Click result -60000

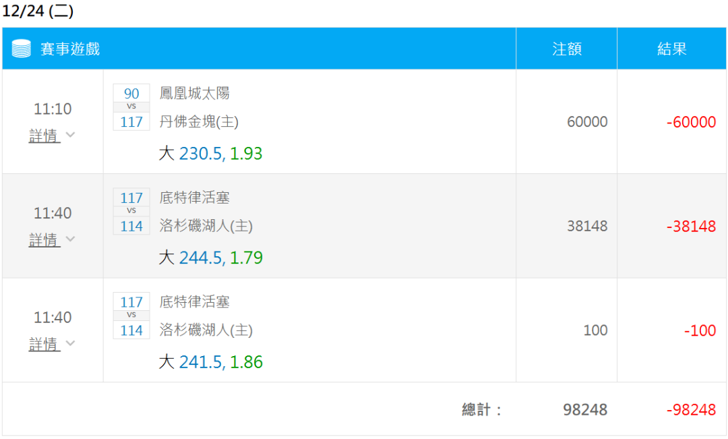692,121
